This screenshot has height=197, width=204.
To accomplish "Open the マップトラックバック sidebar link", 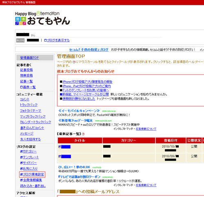I will 33,116.
